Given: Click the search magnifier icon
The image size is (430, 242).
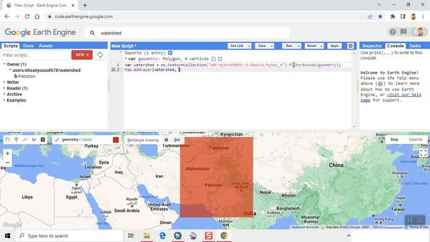Looking at the screenshot, I should [93, 33].
